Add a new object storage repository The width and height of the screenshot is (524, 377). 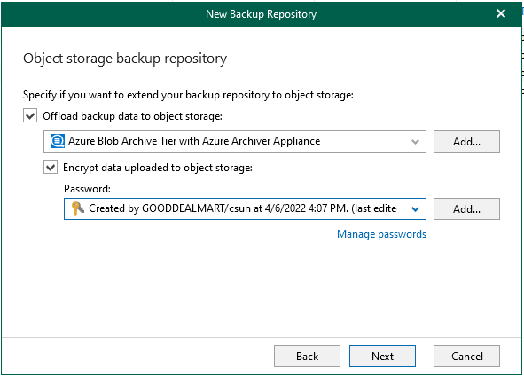(466, 142)
